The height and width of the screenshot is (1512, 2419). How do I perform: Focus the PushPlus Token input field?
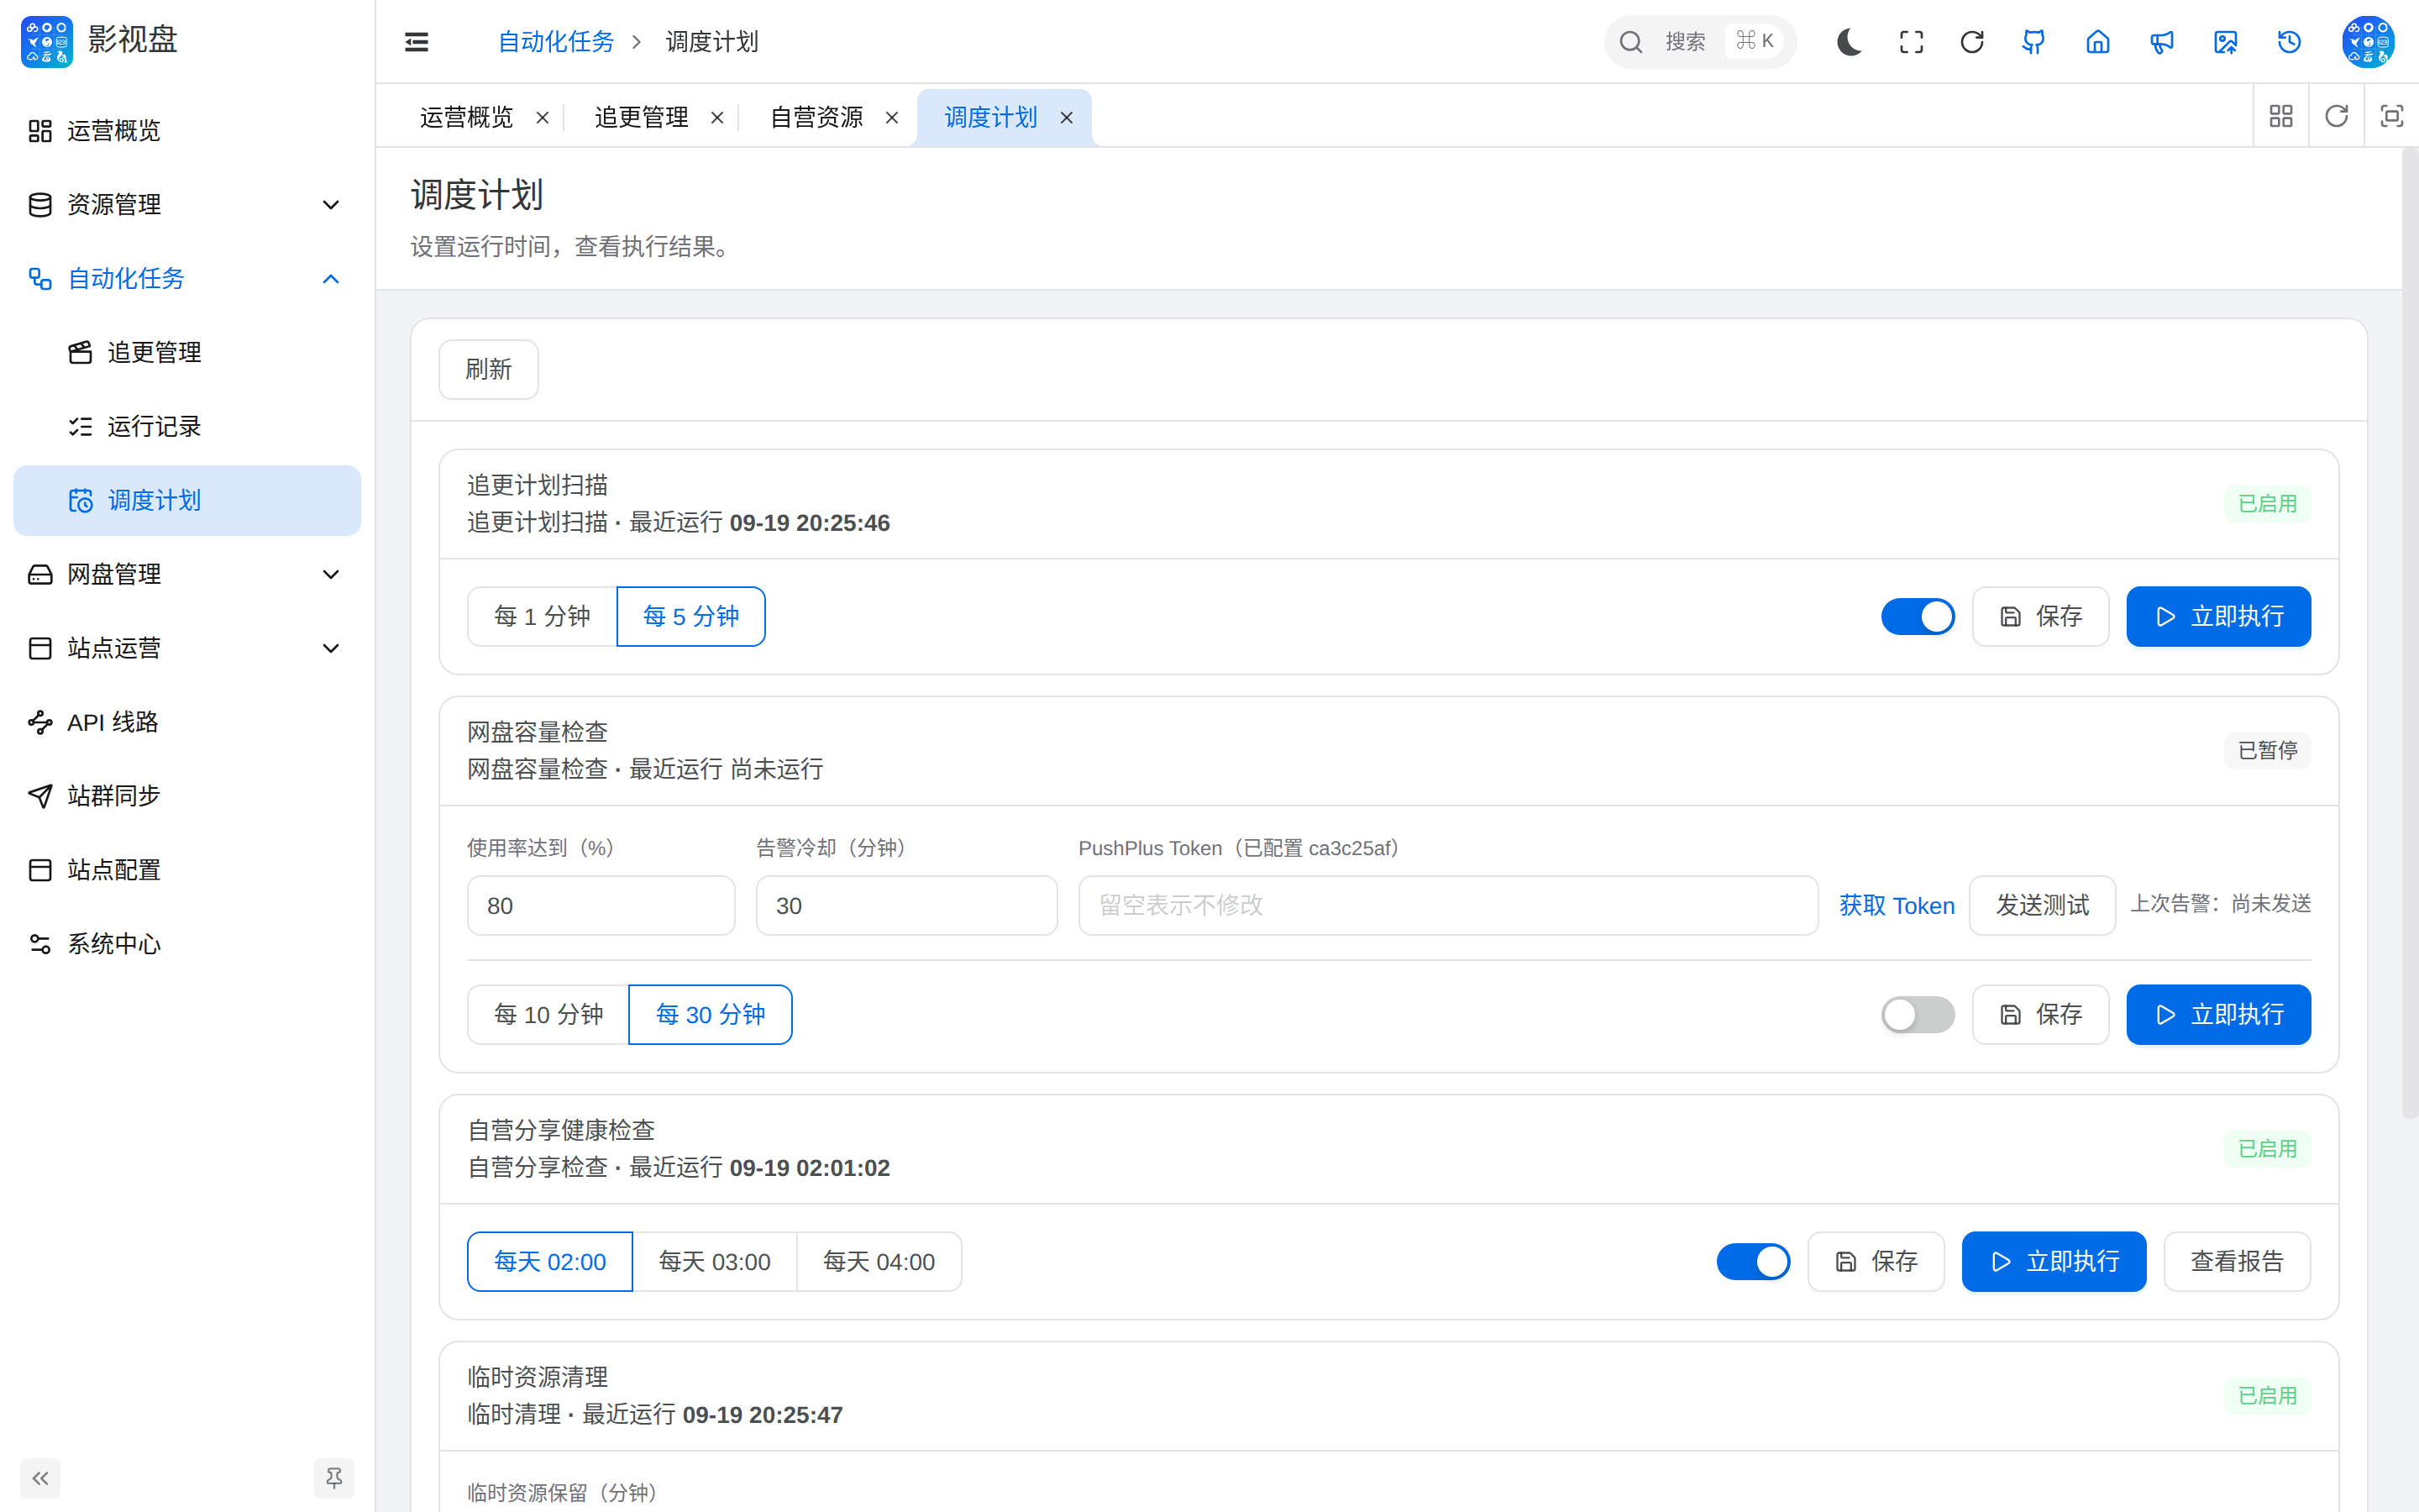click(1447, 905)
